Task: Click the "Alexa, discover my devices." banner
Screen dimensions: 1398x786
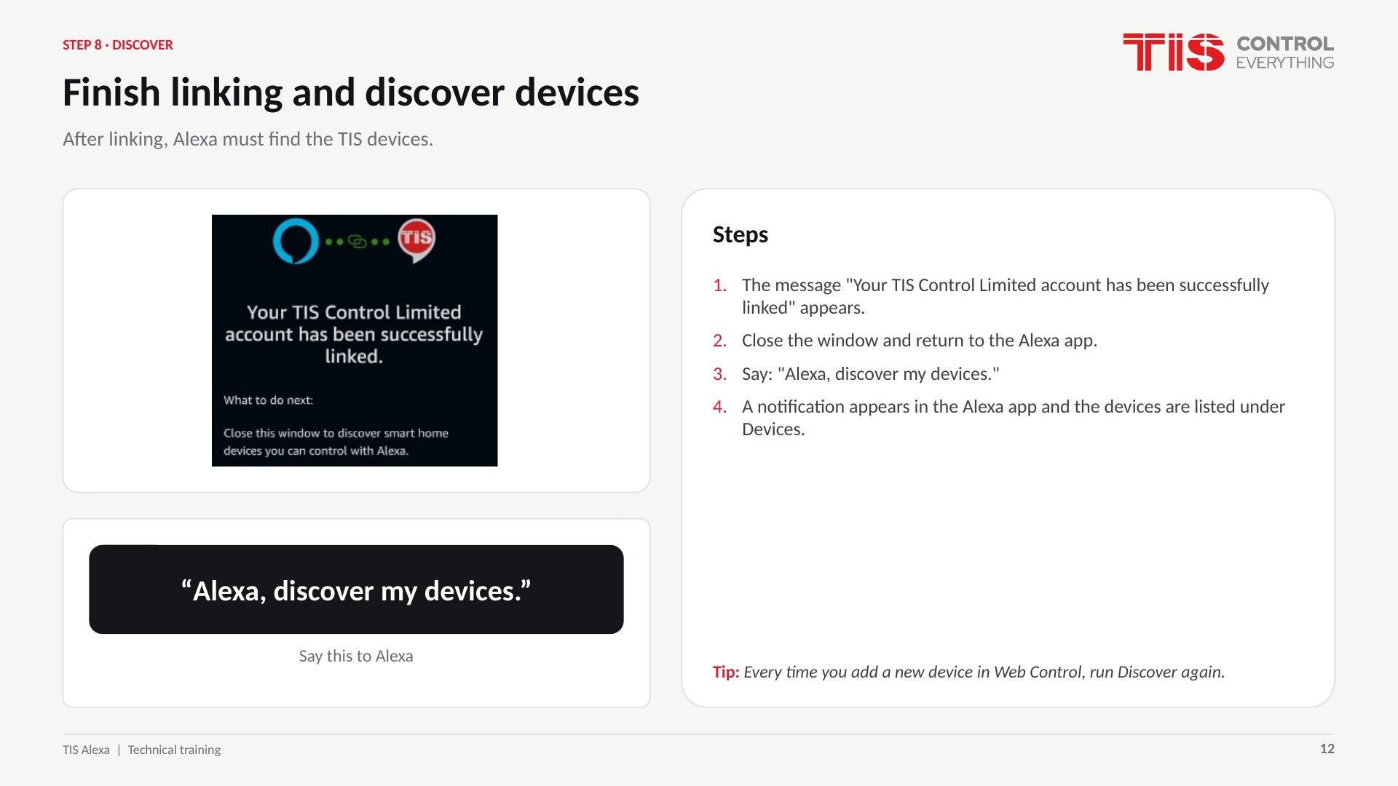Action: [356, 589]
